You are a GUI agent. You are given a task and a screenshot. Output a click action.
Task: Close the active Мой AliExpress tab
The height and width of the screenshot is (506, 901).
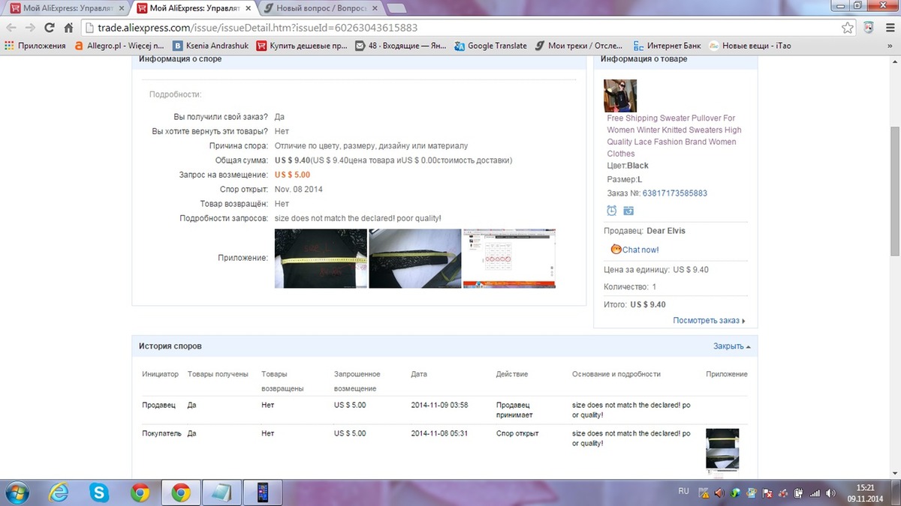(249, 8)
